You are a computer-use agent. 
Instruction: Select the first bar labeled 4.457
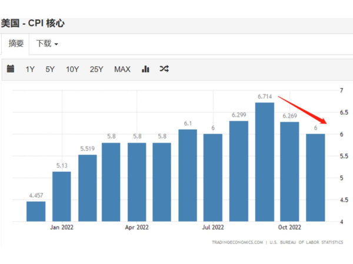(36, 211)
